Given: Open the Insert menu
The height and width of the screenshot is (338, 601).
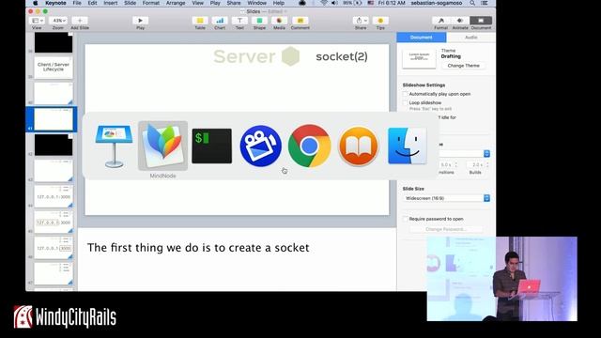Looking at the screenshot, I should coord(111,3).
